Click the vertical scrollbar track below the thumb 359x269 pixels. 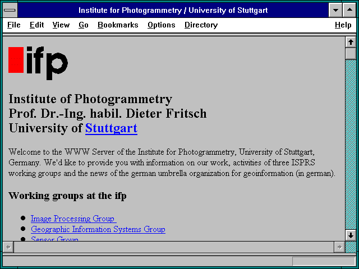click(x=351, y=145)
